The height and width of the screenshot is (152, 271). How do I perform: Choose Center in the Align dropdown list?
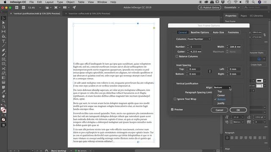(221, 95)
